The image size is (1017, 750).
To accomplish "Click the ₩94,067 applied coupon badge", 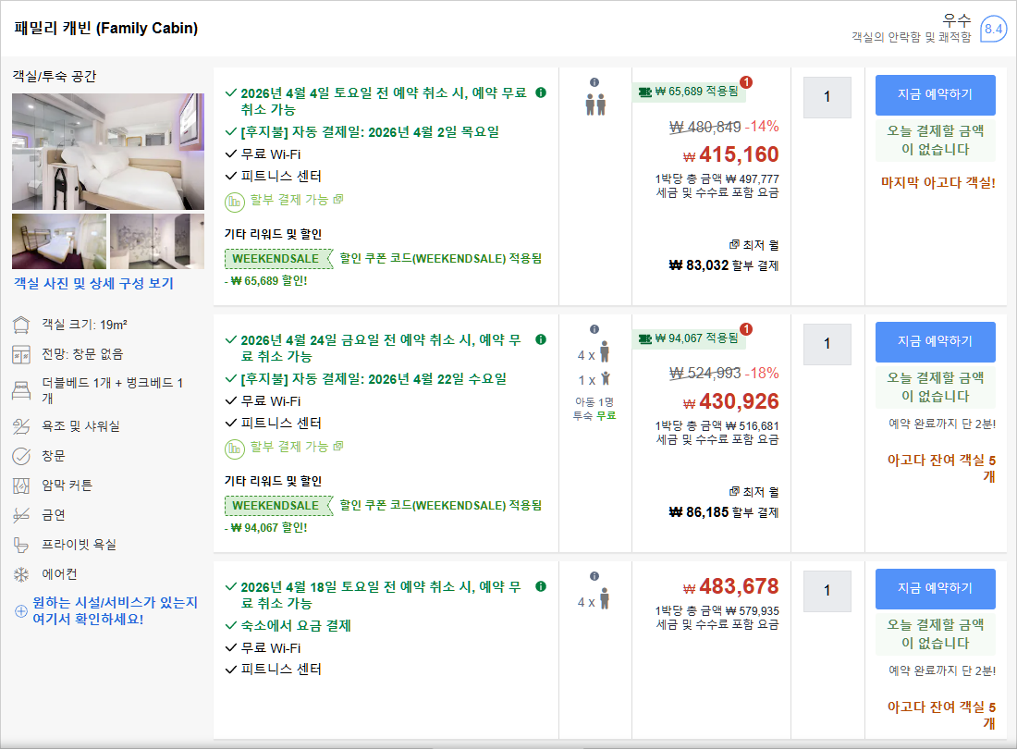I will (x=689, y=338).
